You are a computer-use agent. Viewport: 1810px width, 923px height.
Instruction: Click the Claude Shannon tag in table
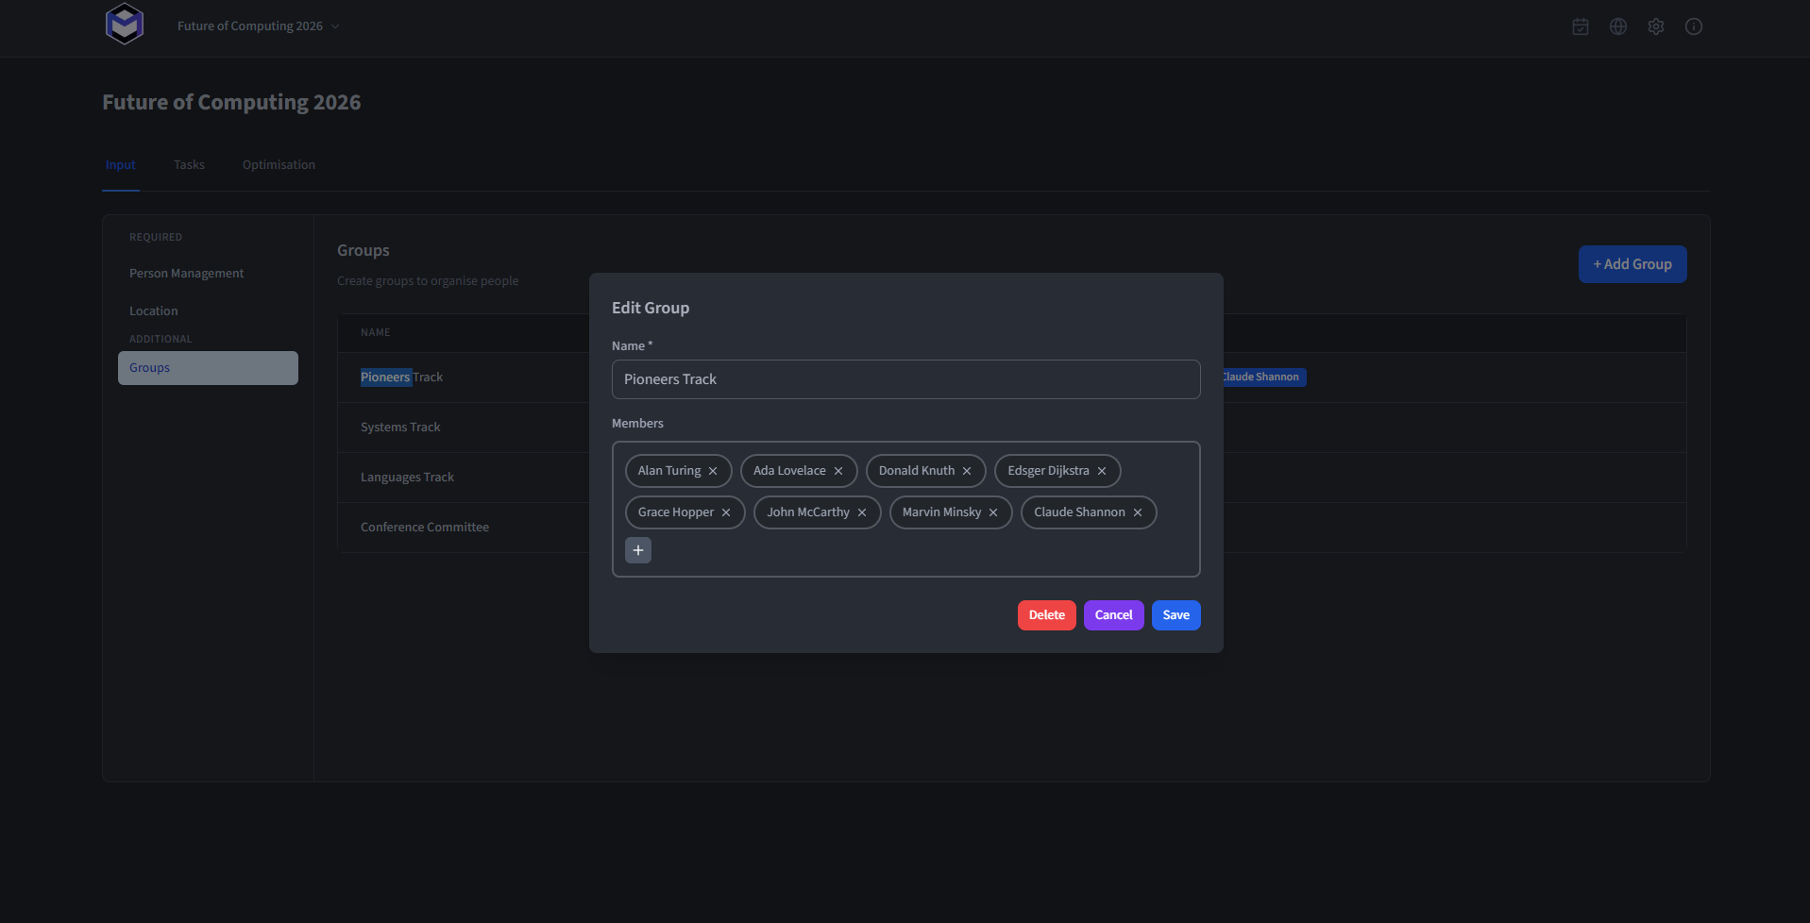[1264, 377]
